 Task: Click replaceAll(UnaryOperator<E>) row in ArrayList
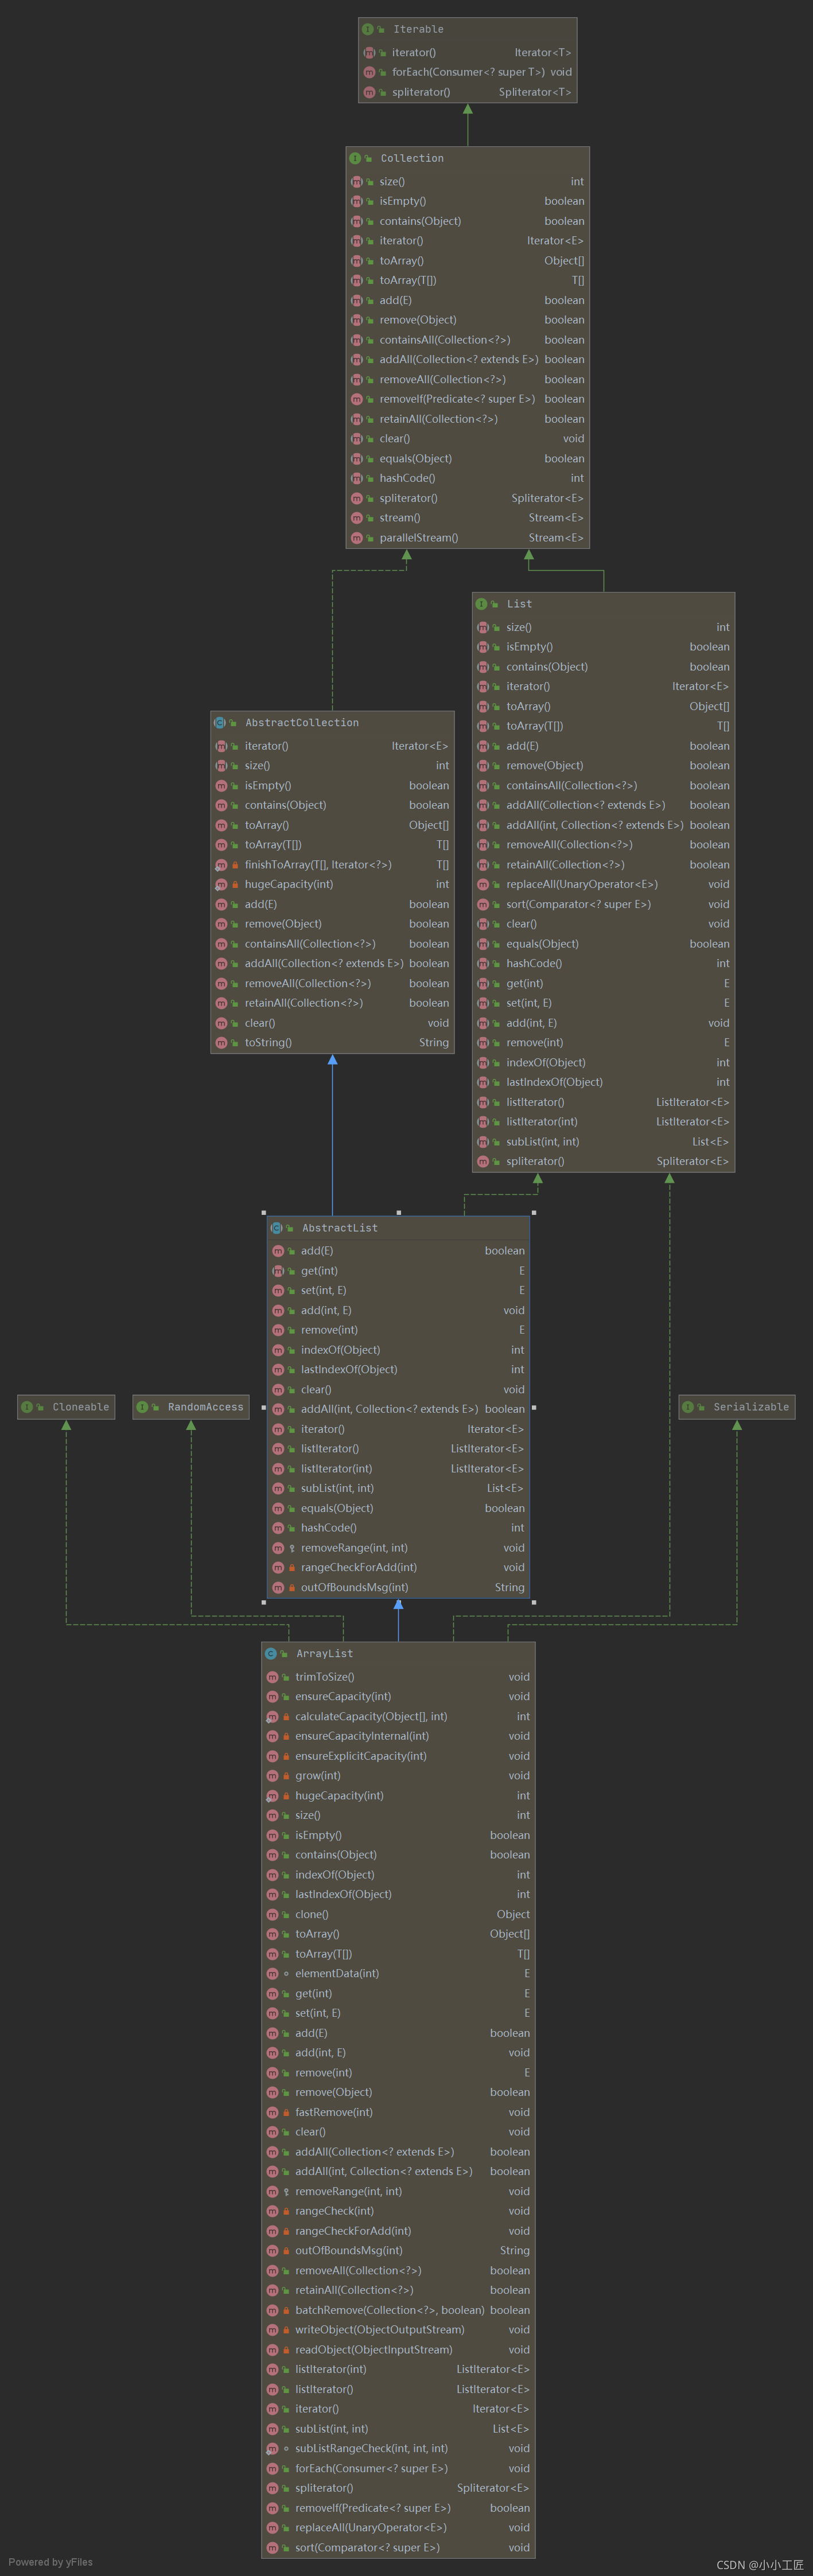pos(398,2528)
